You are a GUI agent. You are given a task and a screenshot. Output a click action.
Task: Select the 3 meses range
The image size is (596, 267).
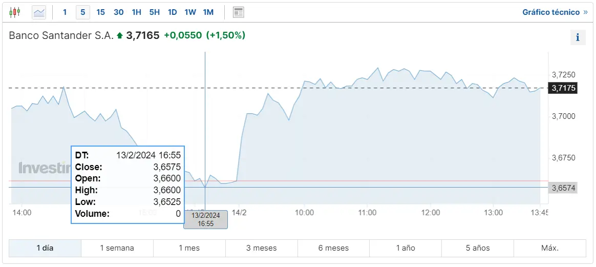[x=262, y=249]
